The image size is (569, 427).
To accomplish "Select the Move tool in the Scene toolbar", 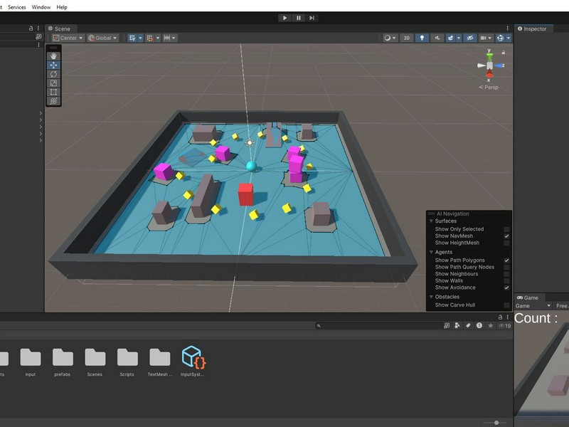I will click(53, 65).
